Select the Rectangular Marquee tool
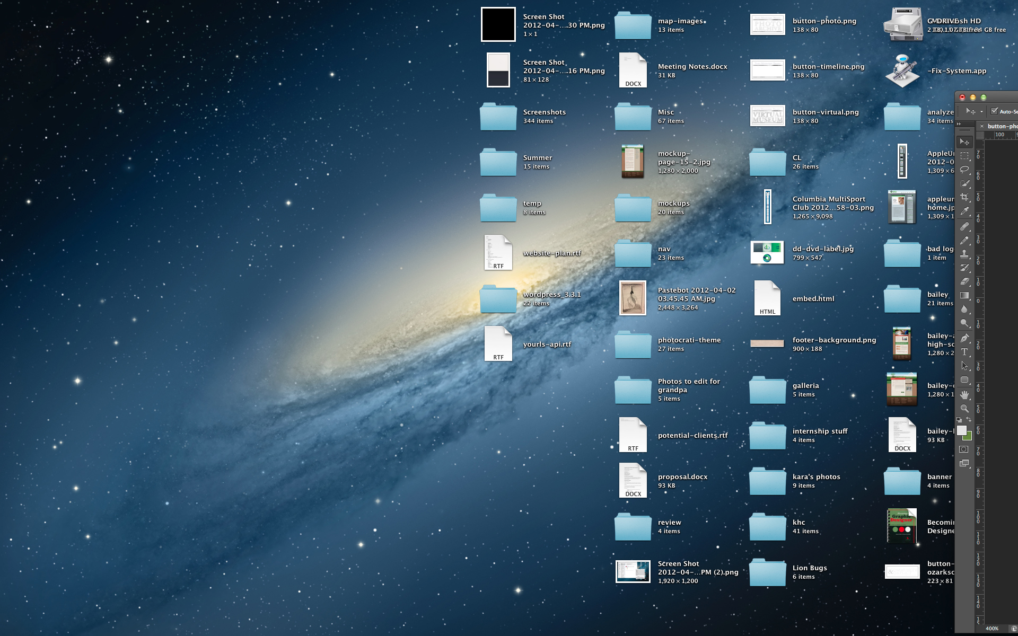The image size is (1018, 636). (964, 156)
